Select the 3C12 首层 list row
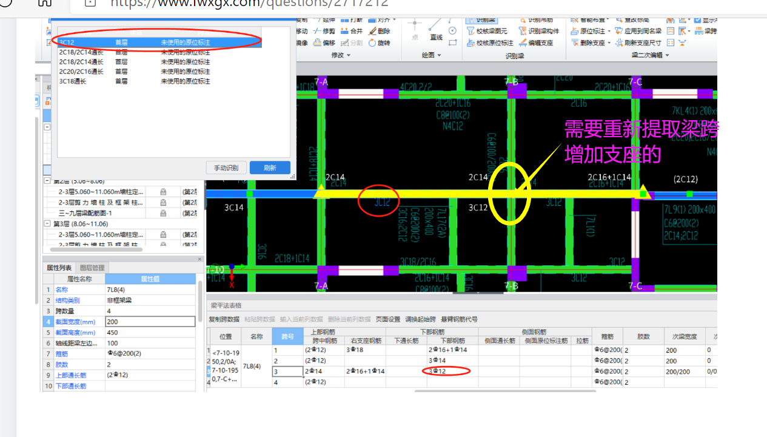Image resolution: width=767 pixels, height=437 pixels. coord(159,42)
